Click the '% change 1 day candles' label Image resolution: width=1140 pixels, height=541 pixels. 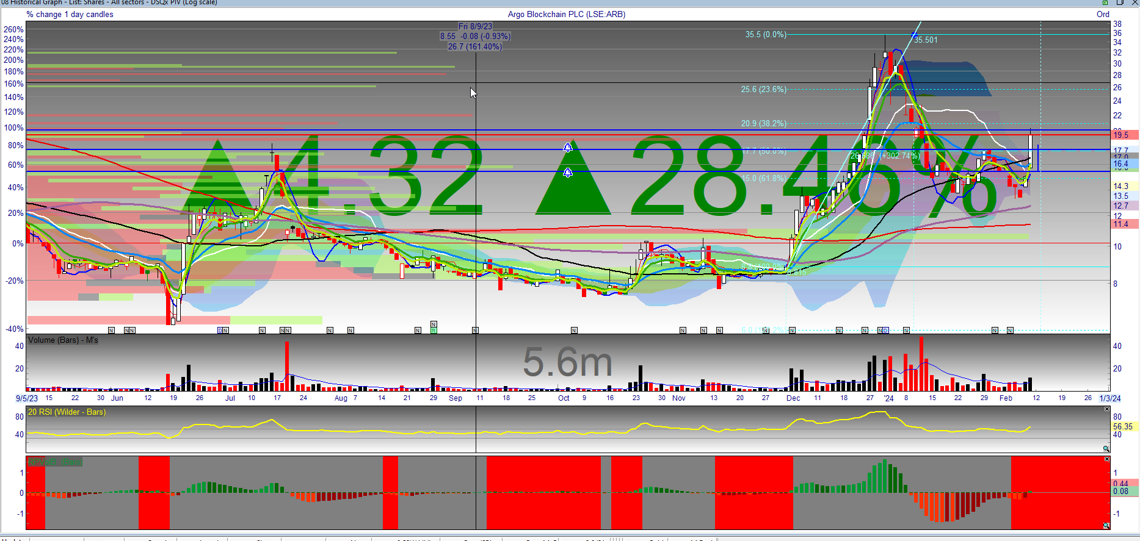click(70, 15)
